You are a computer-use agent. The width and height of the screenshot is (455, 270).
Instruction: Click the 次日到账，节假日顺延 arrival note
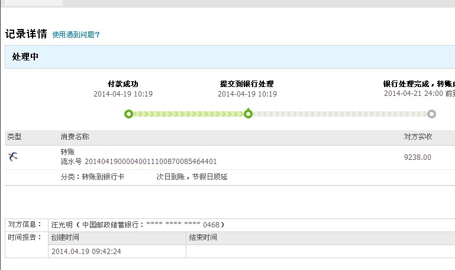(192, 177)
